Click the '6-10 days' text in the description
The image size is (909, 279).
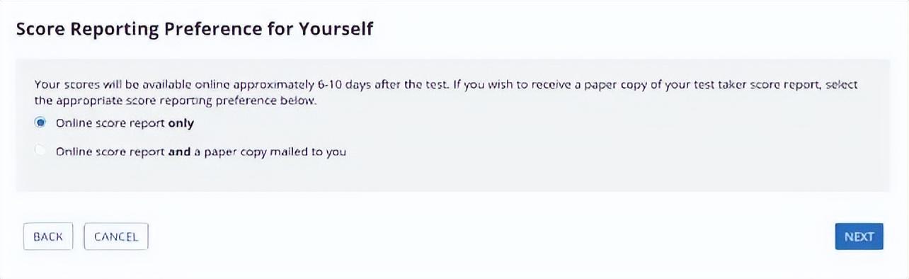pyautogui.click(x=342, y=84)
